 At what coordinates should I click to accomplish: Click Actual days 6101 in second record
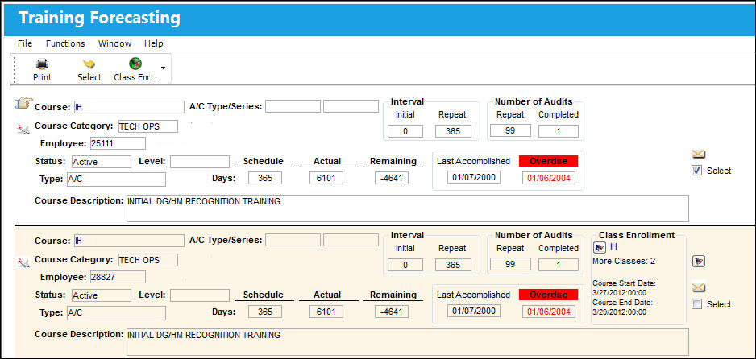click(x=326, y=312)
